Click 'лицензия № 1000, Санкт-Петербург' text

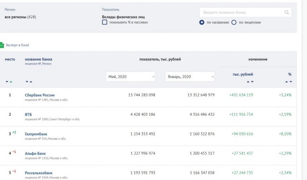[x=52, y=120]
